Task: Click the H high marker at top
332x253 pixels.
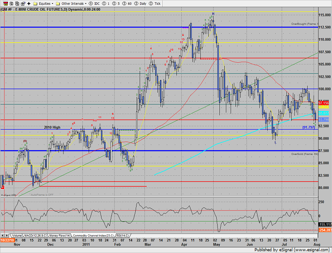Action: [213, 14]
